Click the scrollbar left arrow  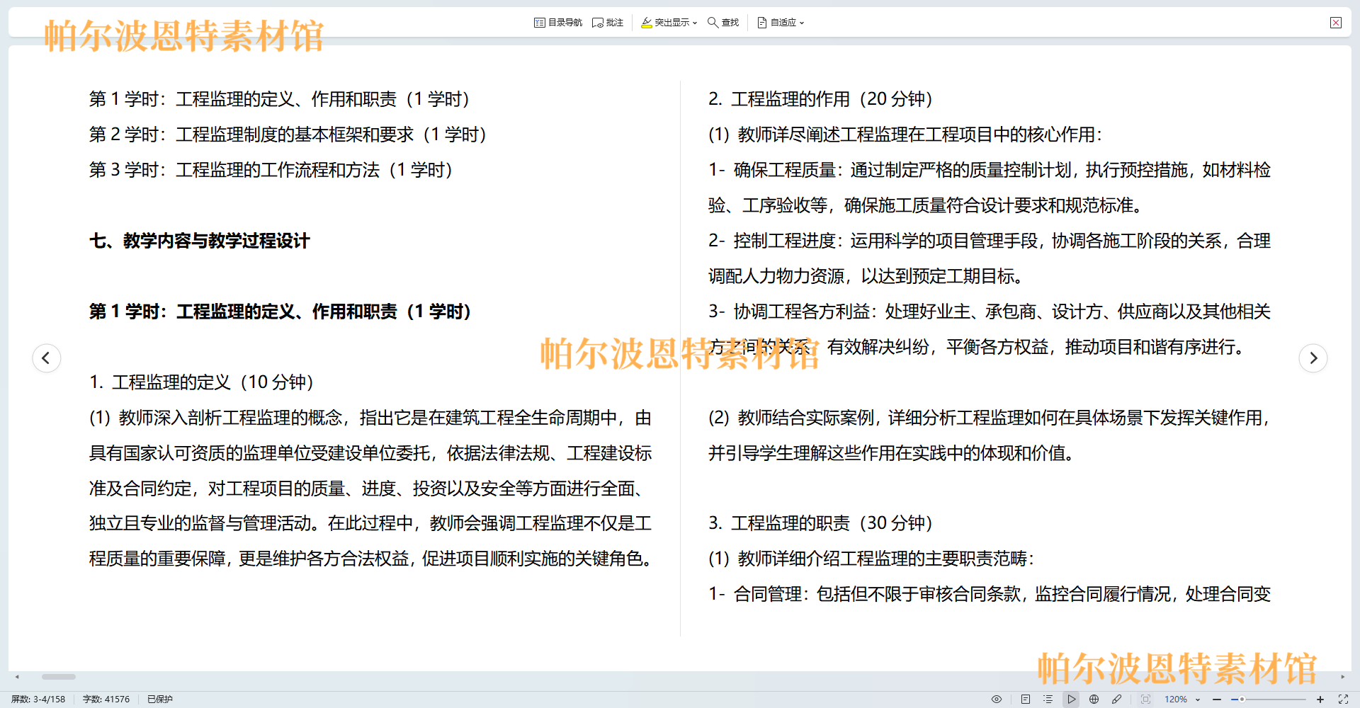[x=17, y=677]
